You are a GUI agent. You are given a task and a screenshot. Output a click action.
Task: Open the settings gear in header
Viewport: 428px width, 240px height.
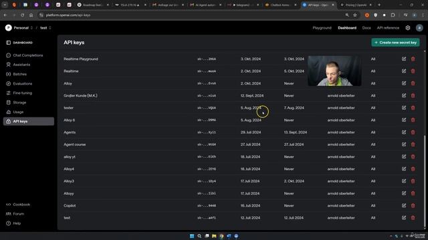click(x=408, y=28)
